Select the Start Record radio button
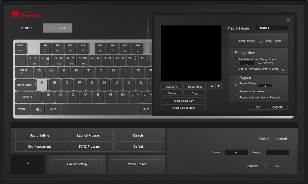 [x=236, y=42]
